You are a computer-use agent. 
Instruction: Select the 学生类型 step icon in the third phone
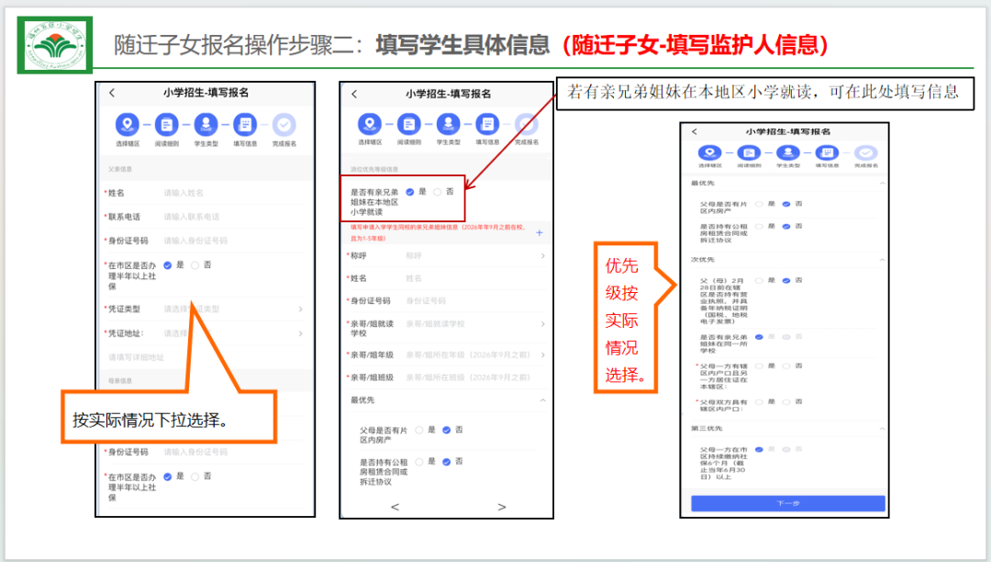pos(788,153)
